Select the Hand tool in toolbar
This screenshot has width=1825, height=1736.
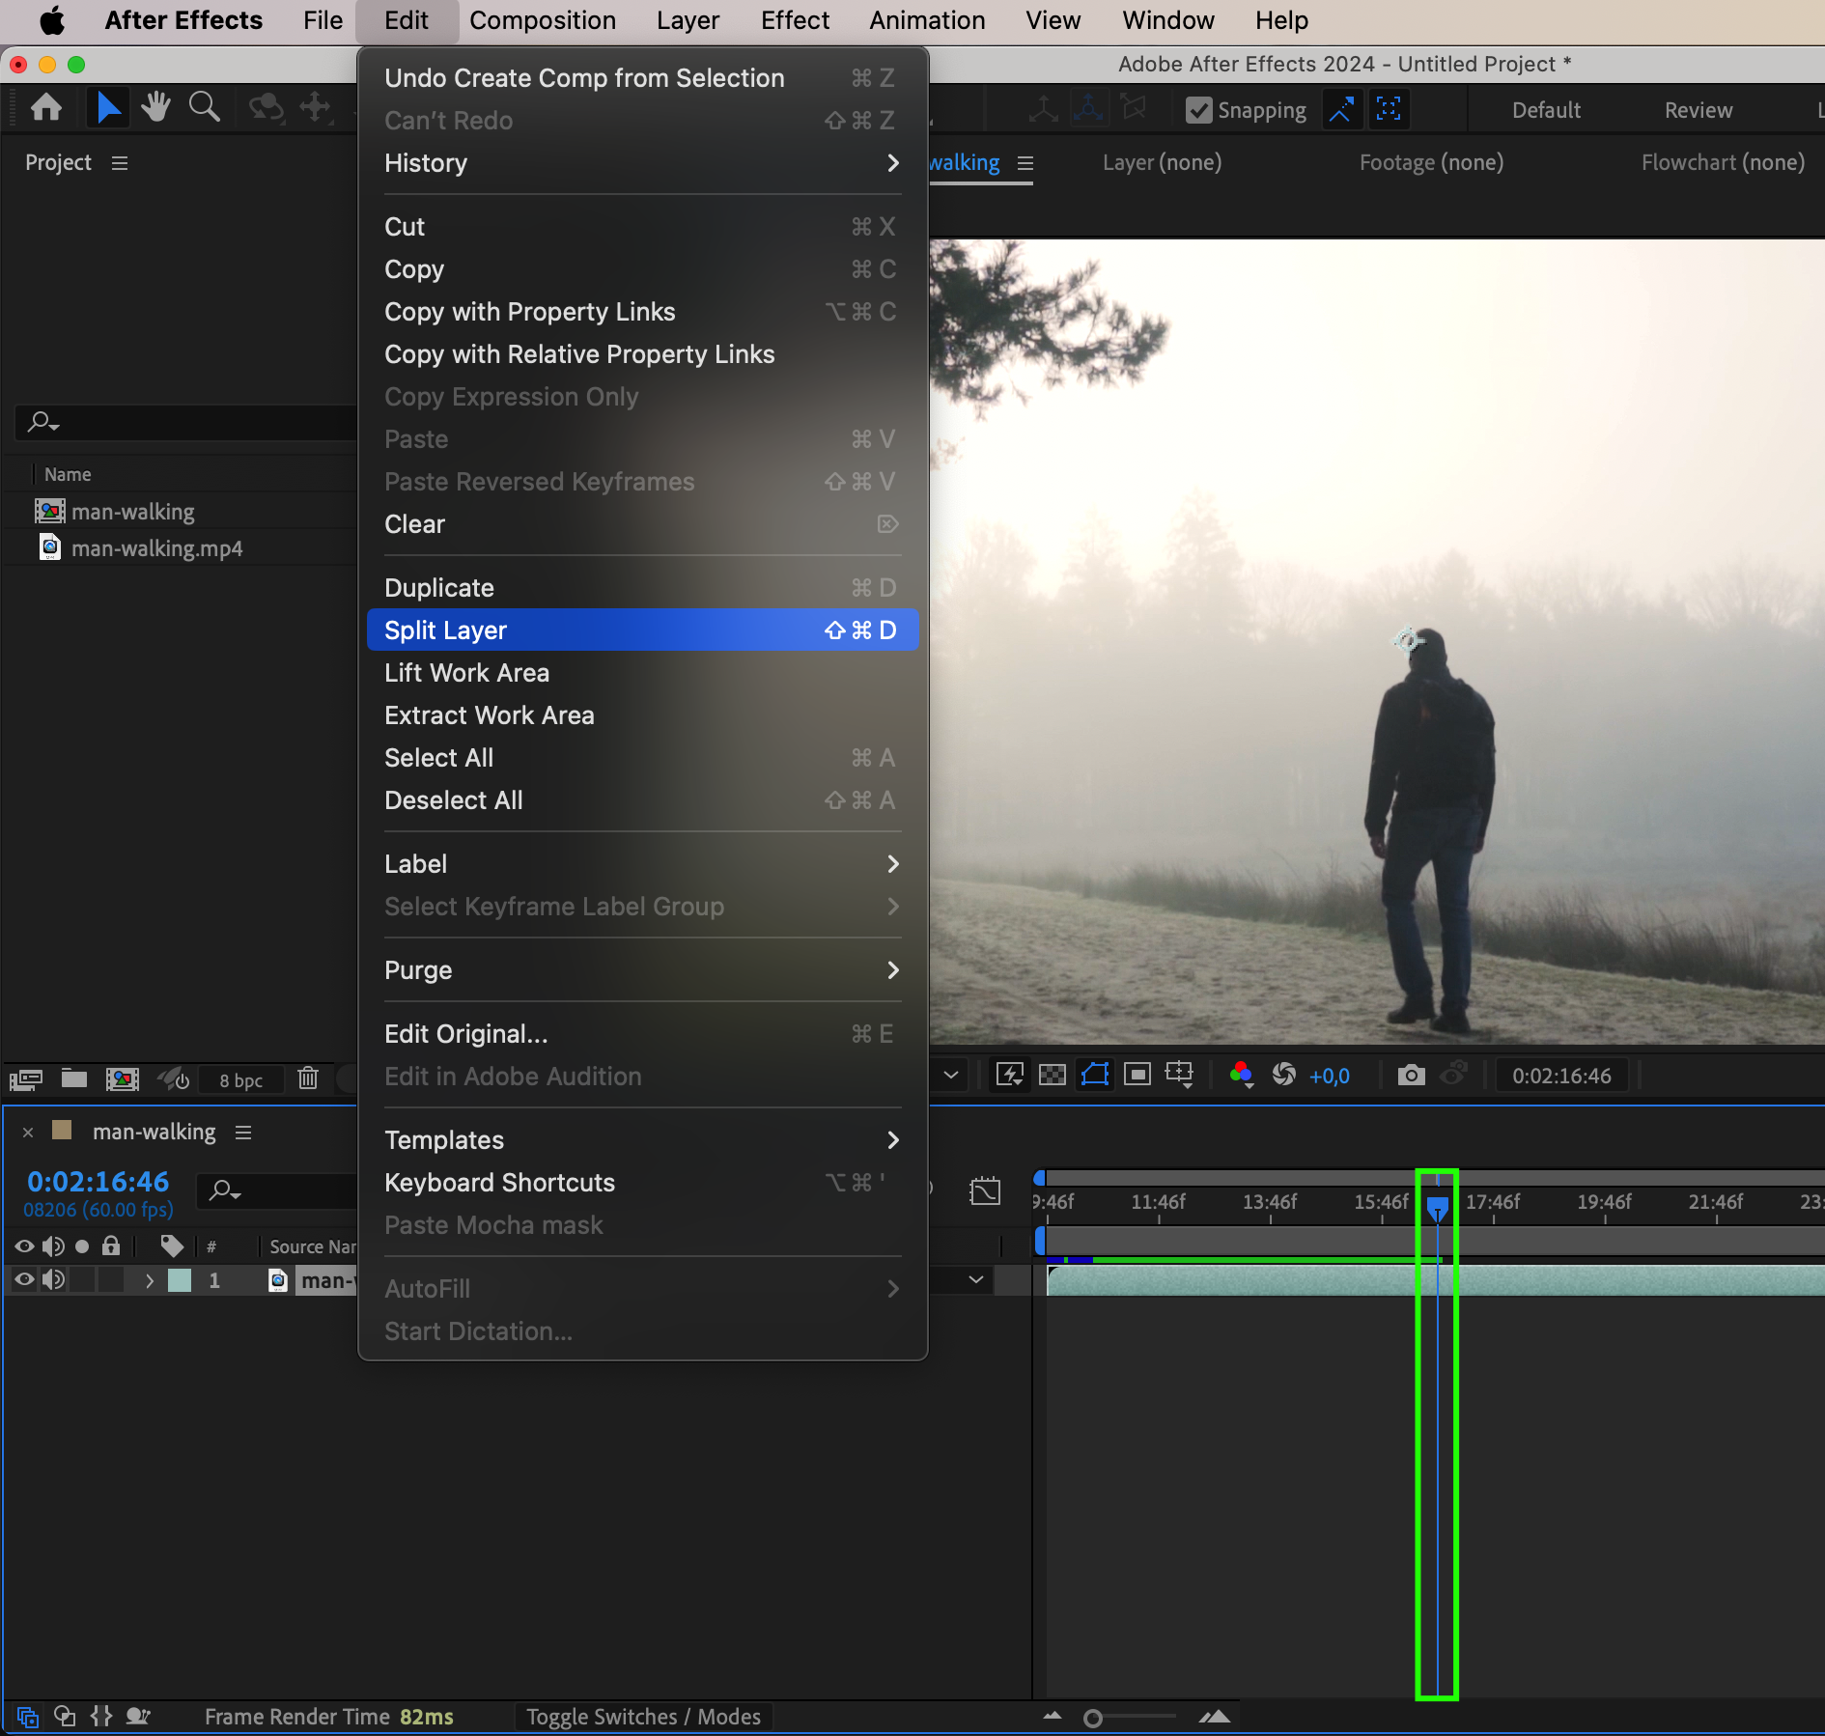(x=155, y=107)
